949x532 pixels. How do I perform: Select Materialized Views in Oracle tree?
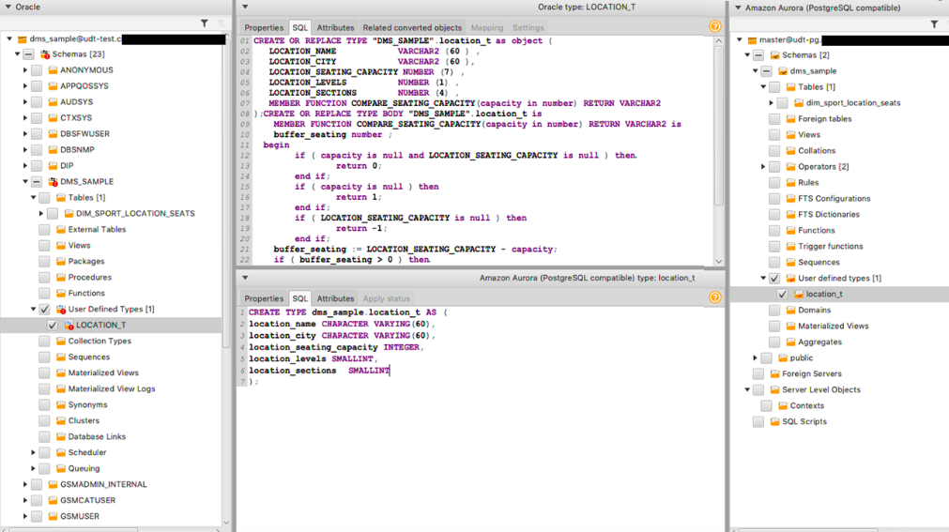(x=103, y=372)
